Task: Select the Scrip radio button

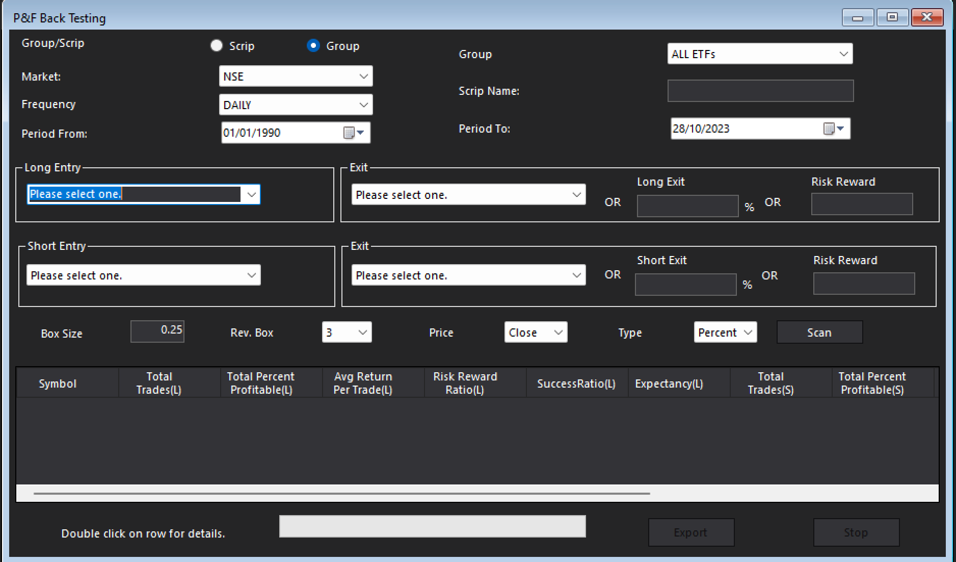Action: pos(217,46)
